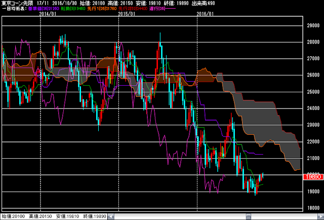Click the 先行2[52]24400 legend entry

[133, 9]
